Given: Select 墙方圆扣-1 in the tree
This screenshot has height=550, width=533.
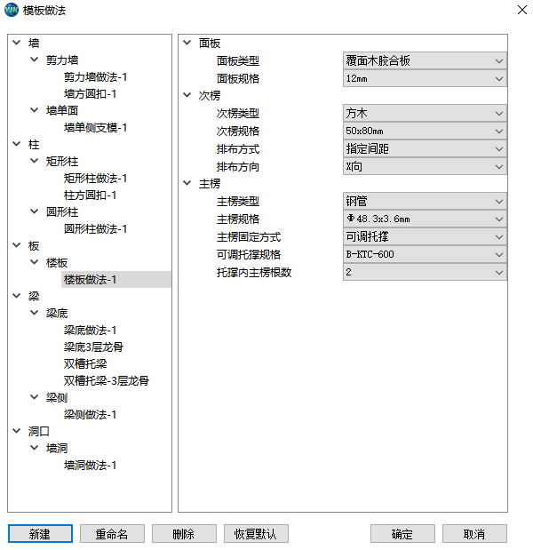Looking at the screenshot, I should point(90,93).
